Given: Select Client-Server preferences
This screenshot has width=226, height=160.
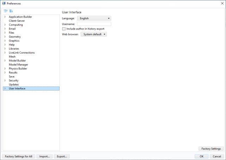Looking at the screenshot, I should pos(17,21).
